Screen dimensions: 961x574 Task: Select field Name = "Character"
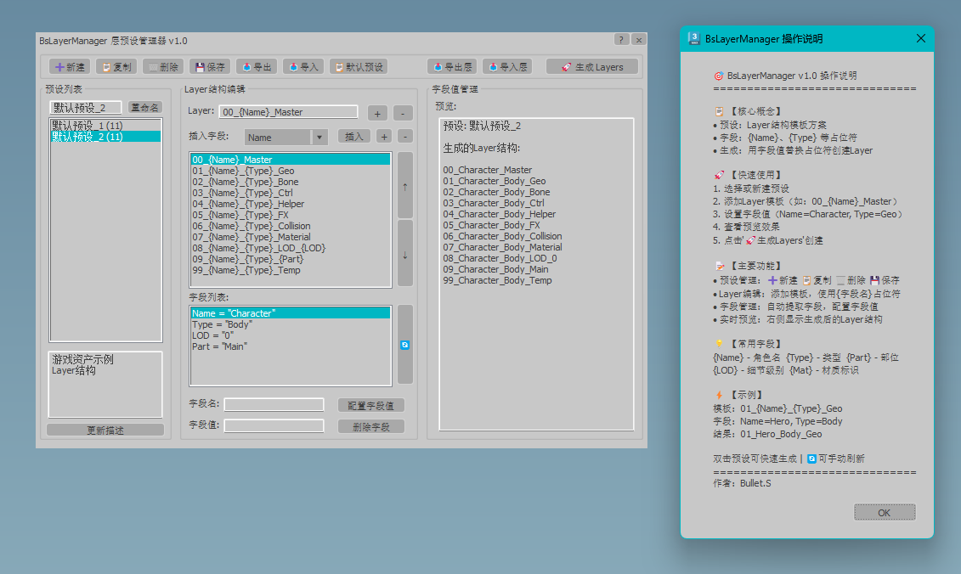click(x=291, y=313)
